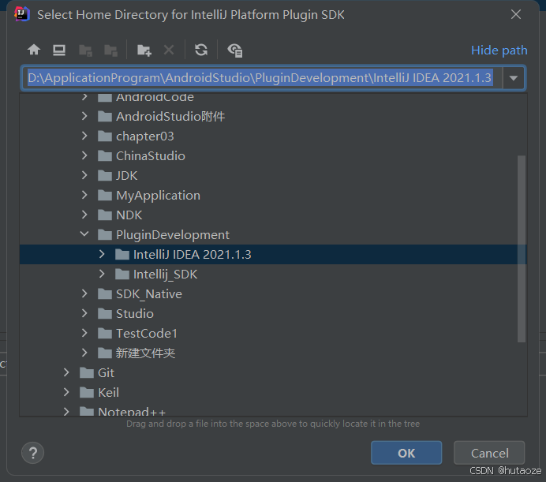
Task: Select the NDK folder row
Action: pos(273,215)
